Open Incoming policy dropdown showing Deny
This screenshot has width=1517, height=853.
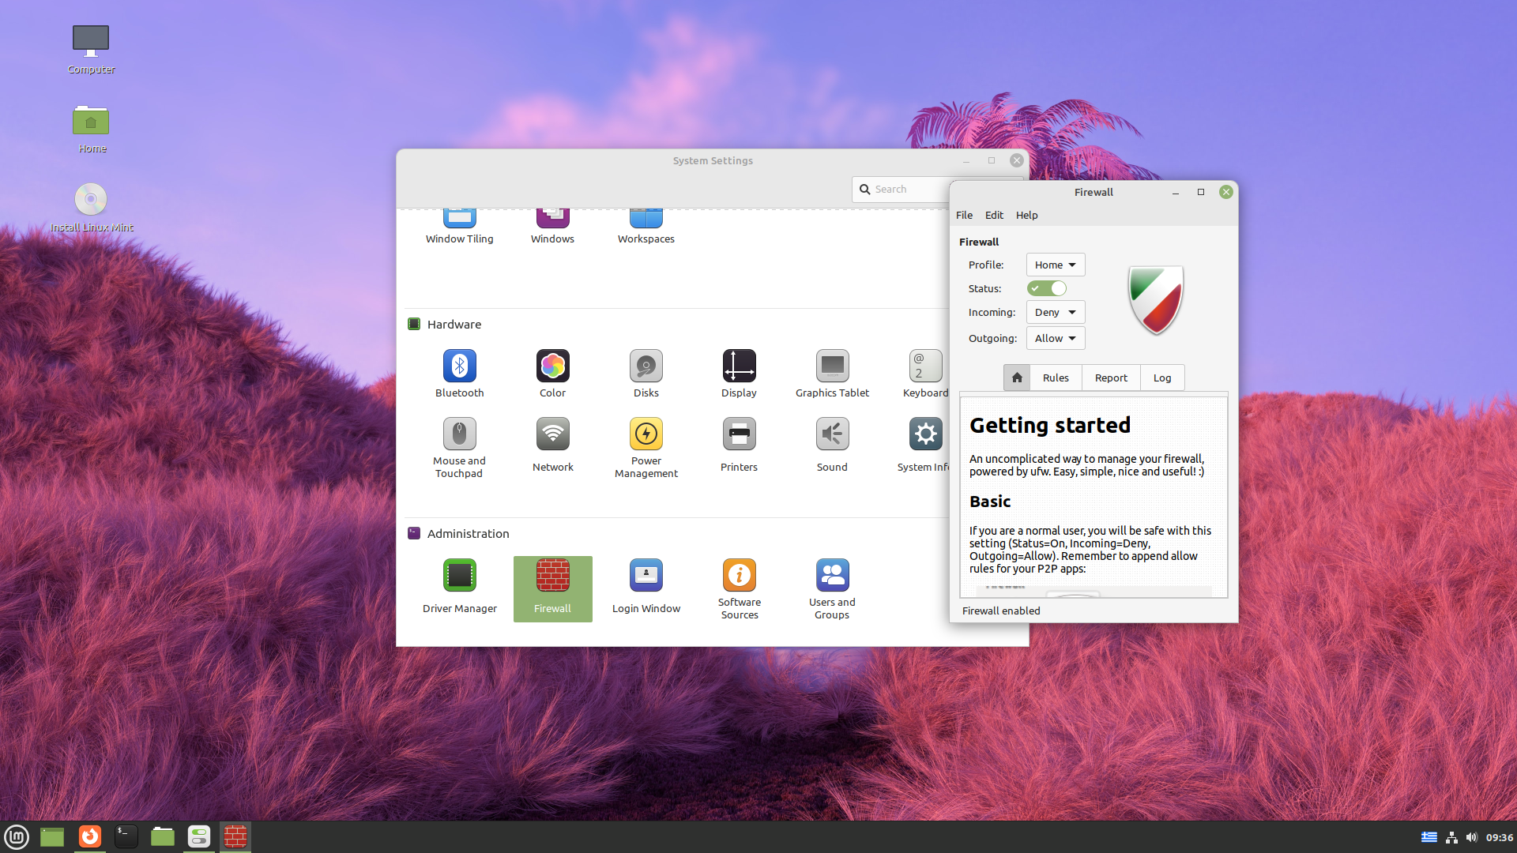click(1055, 312)
